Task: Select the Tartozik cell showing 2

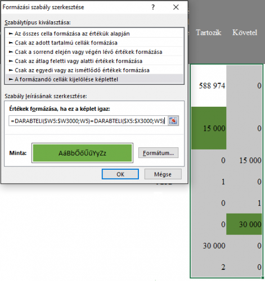Action: click(x=209, y=267)
